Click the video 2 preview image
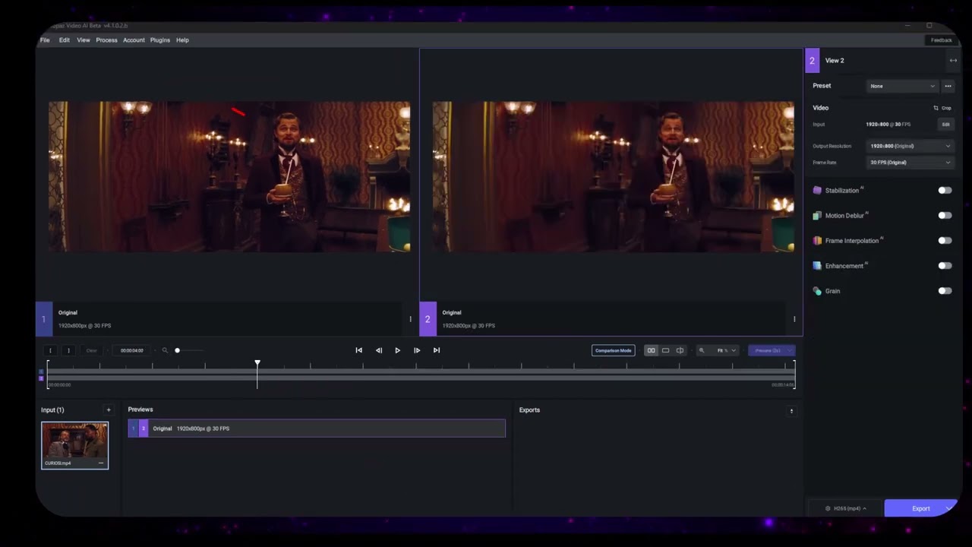The image size is (972, 547). tap(613, 176)
